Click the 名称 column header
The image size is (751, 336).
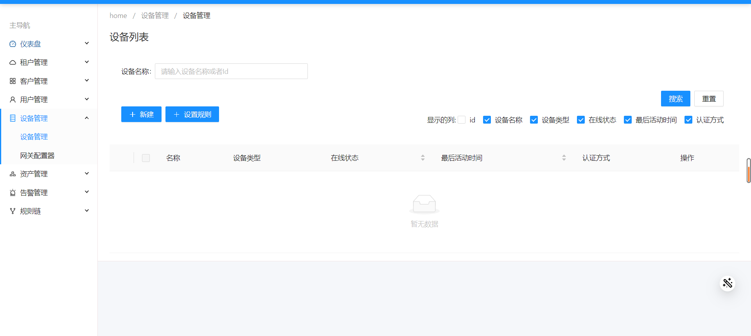point(173,158)
